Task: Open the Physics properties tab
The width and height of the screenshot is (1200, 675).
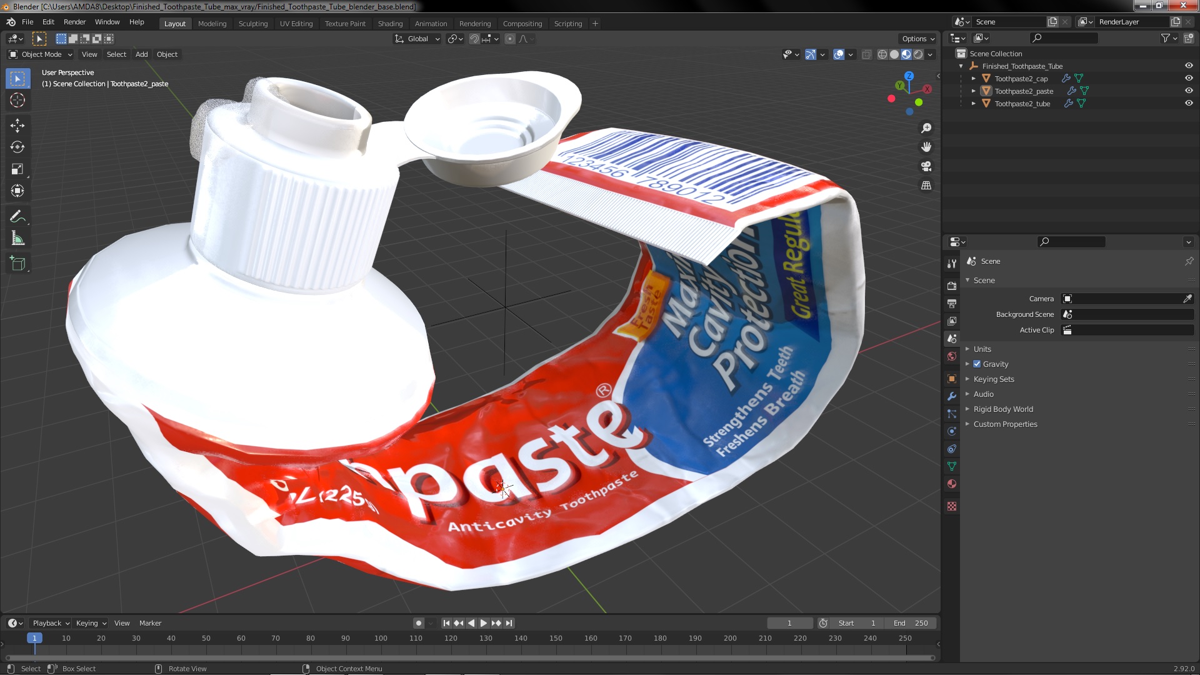Action: coord(952,431)
